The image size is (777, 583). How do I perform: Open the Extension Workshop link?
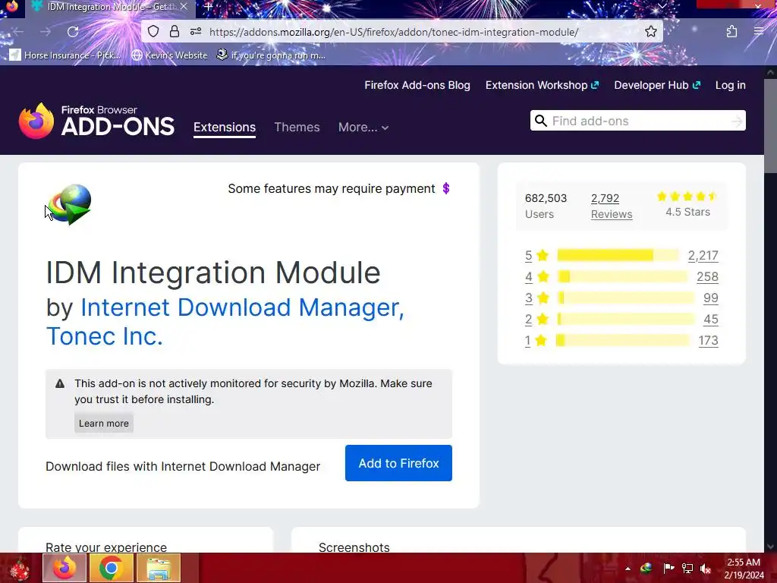tap(542, 85)
